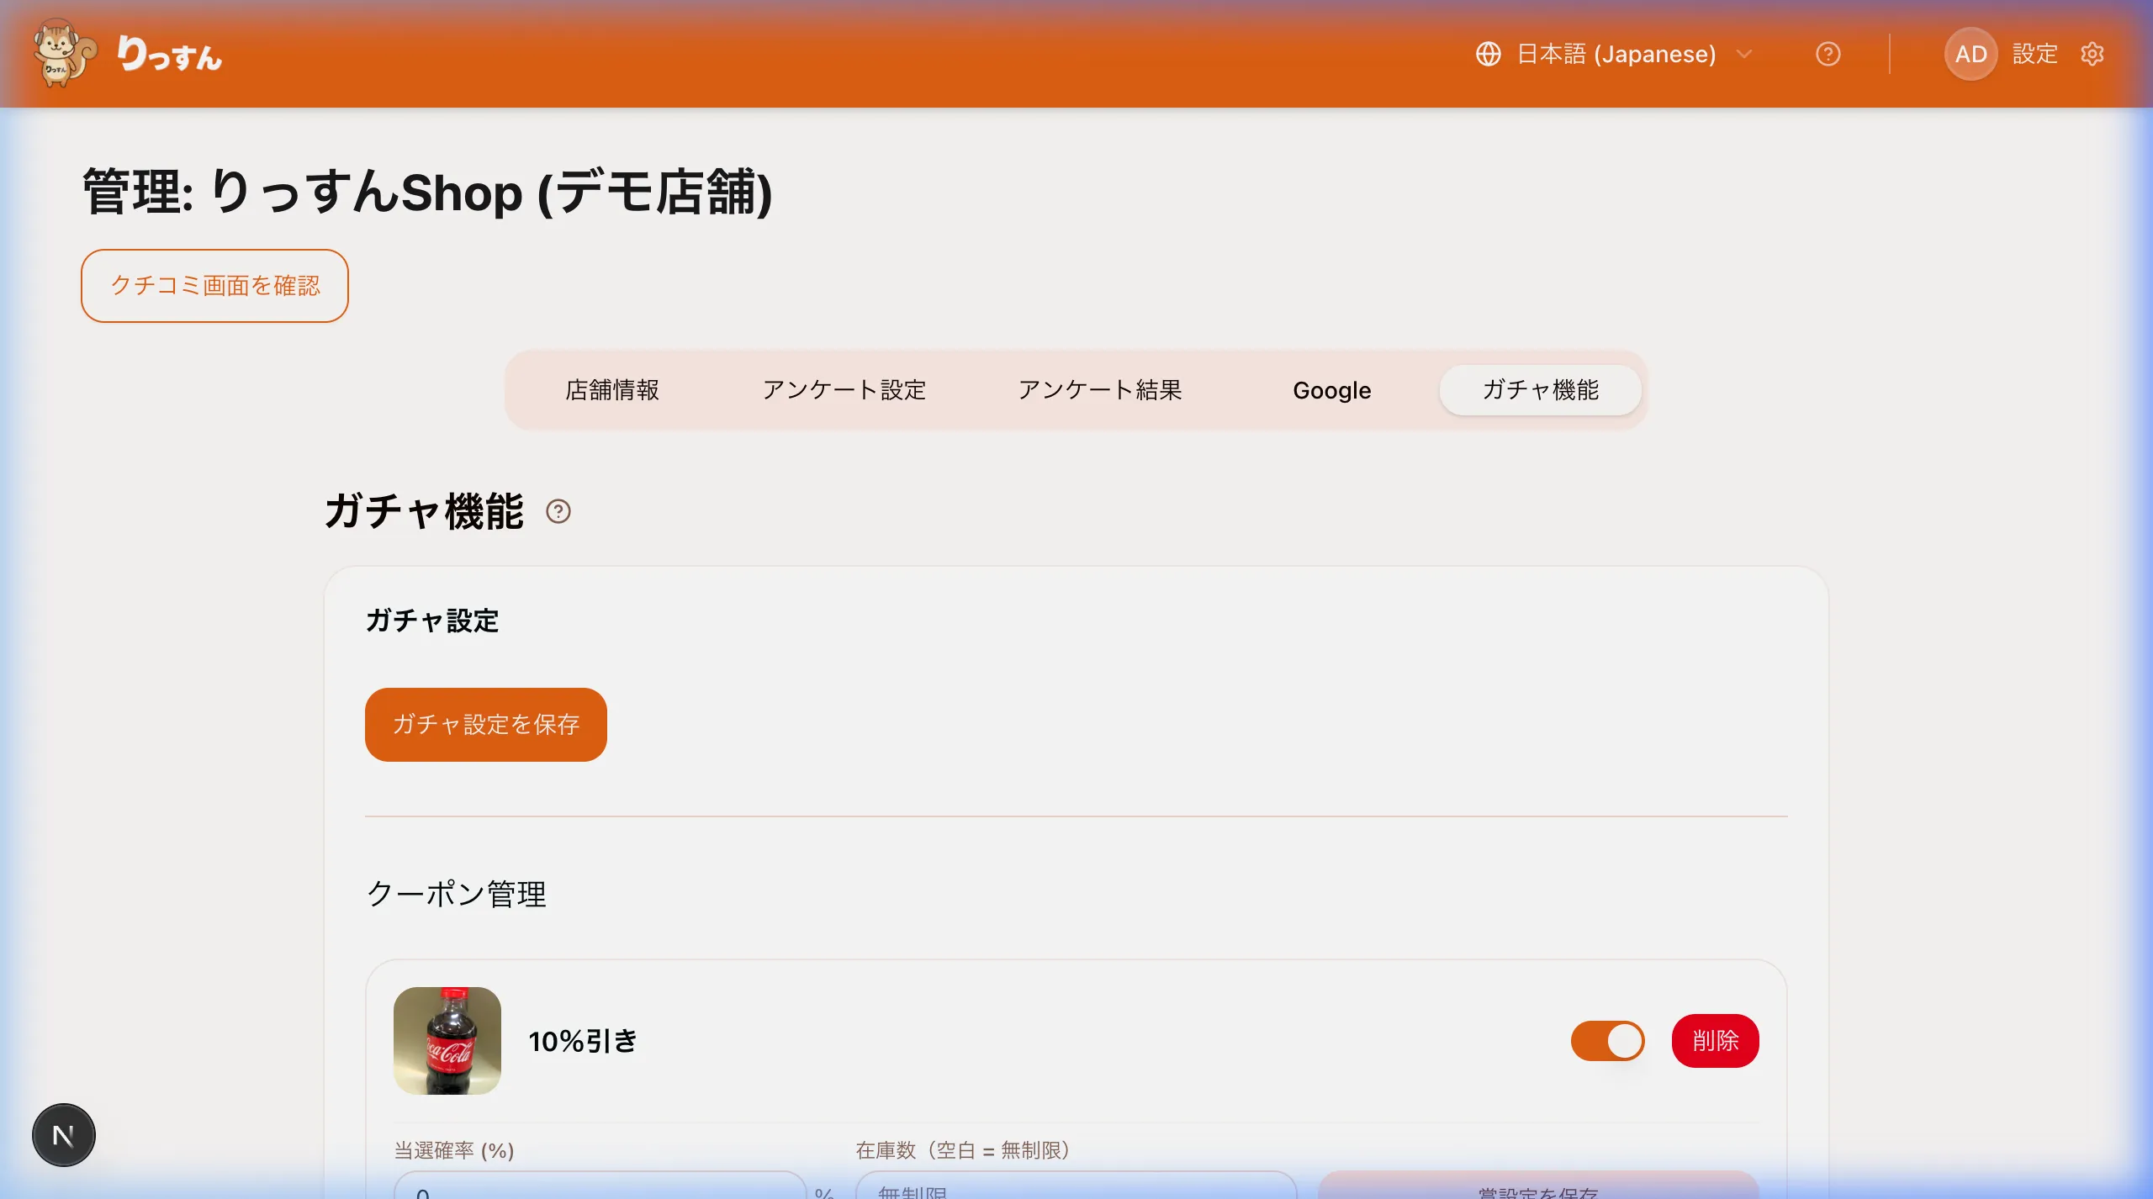Viewport: 2153px width, 1199px height.
Task: Switch to the 店舗情報 tab
Action: 611,389
